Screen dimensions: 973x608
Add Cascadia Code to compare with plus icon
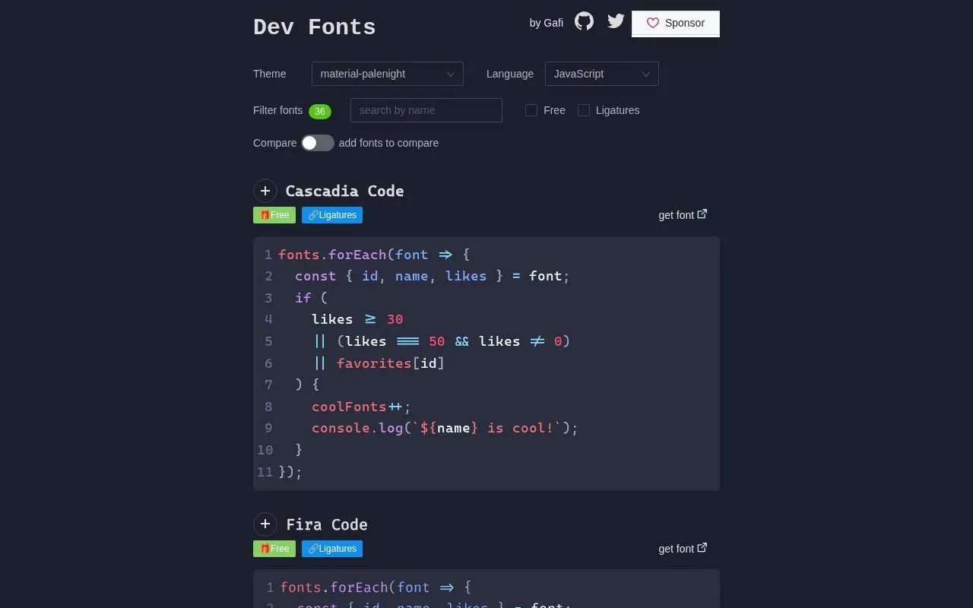(x=265, y=191)
